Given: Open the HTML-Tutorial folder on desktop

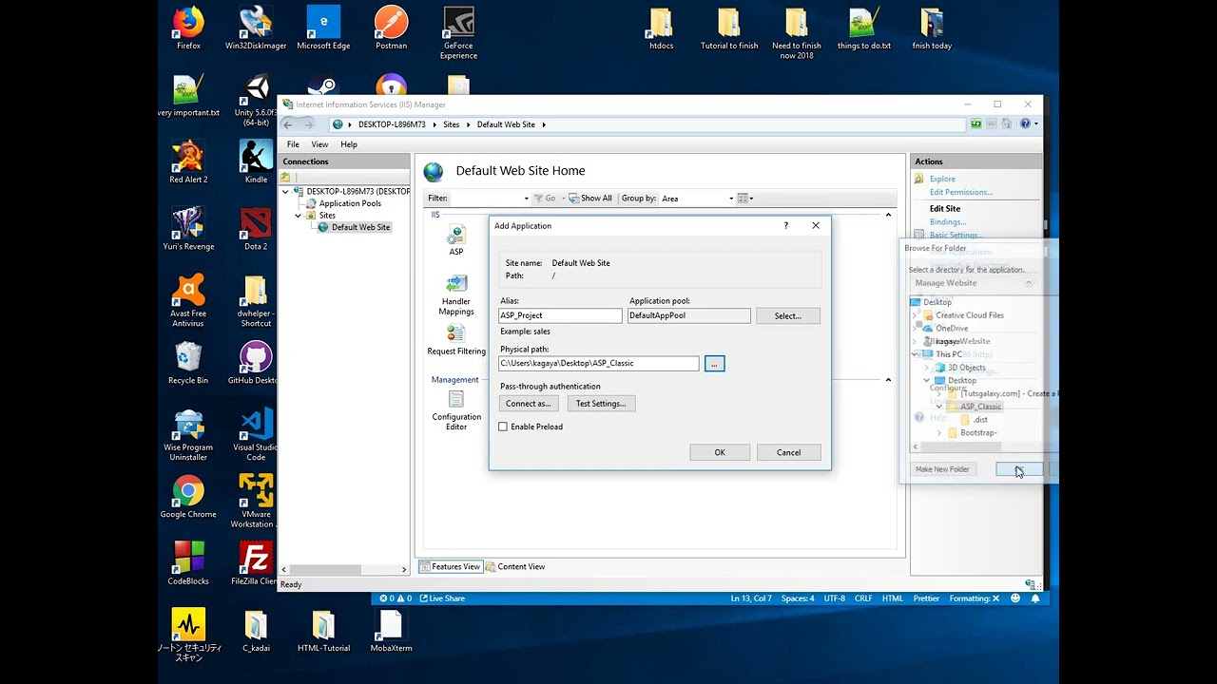Looking at the screenshot, I should (323, 631).
